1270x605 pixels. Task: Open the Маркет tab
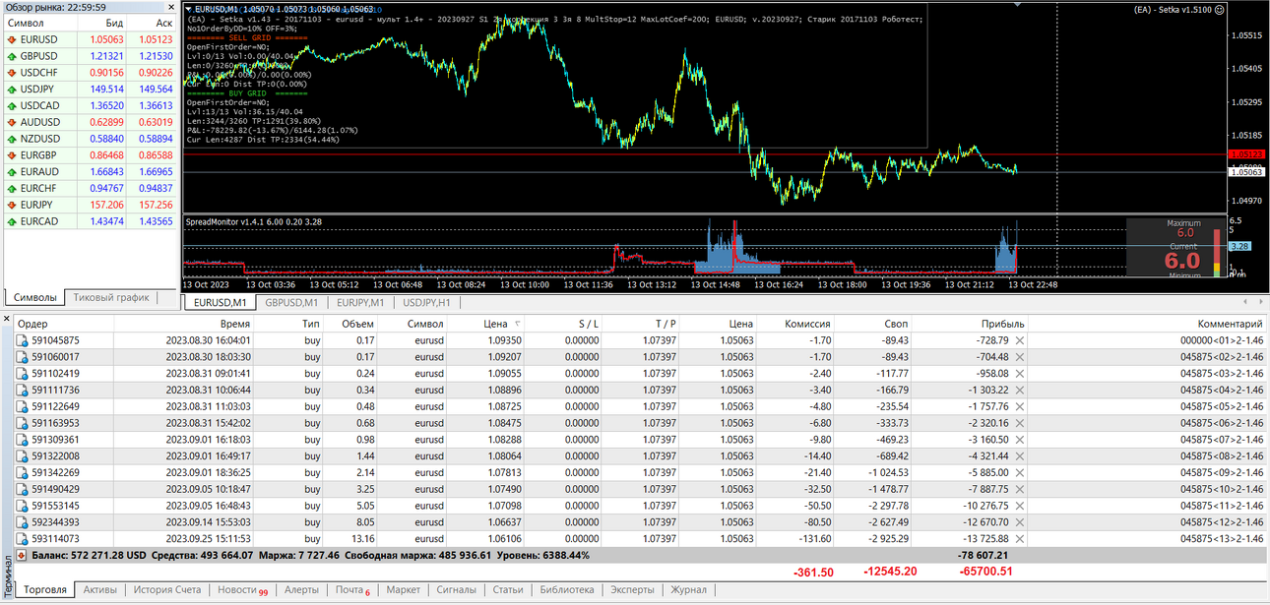pyautogui.click(x=404, y=590)
